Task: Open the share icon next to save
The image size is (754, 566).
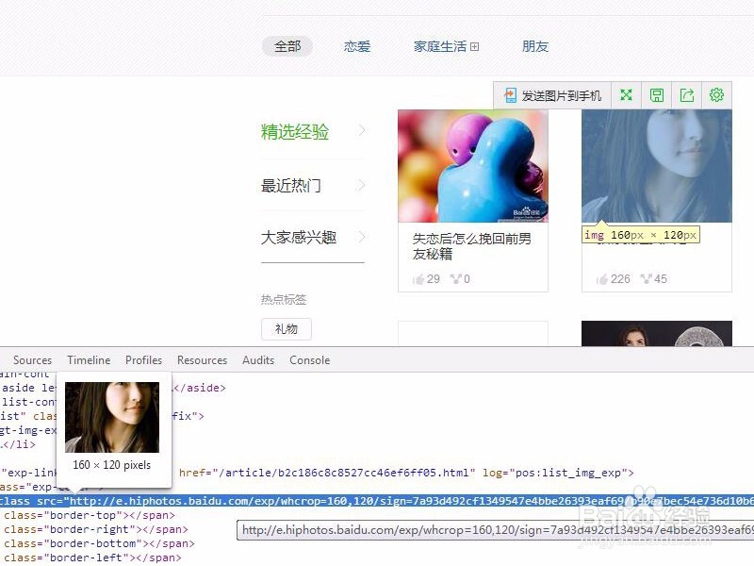Action: [x=686, y=94]
